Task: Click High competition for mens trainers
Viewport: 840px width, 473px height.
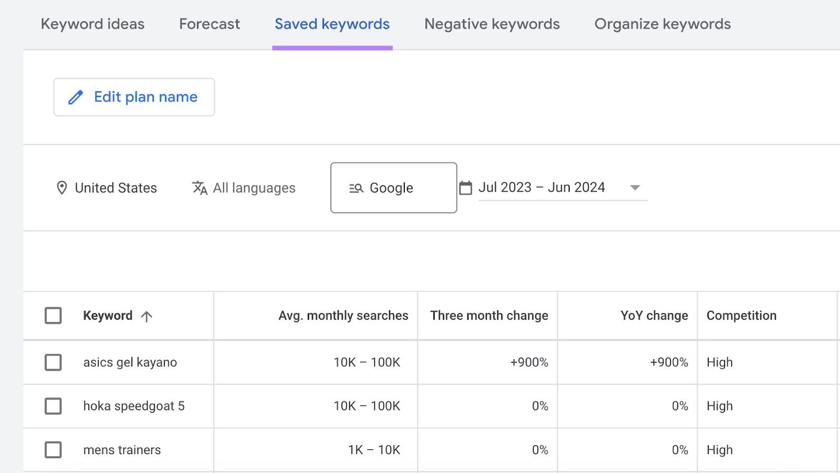Action: click(x=720, y=450)
